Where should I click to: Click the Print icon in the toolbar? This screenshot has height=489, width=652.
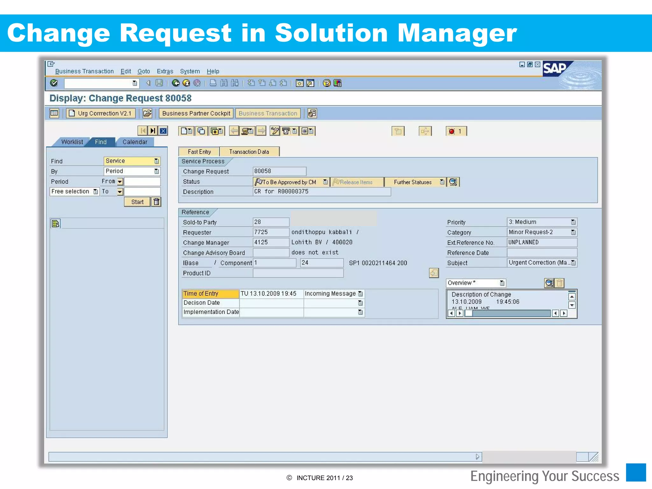click(213, 83)
